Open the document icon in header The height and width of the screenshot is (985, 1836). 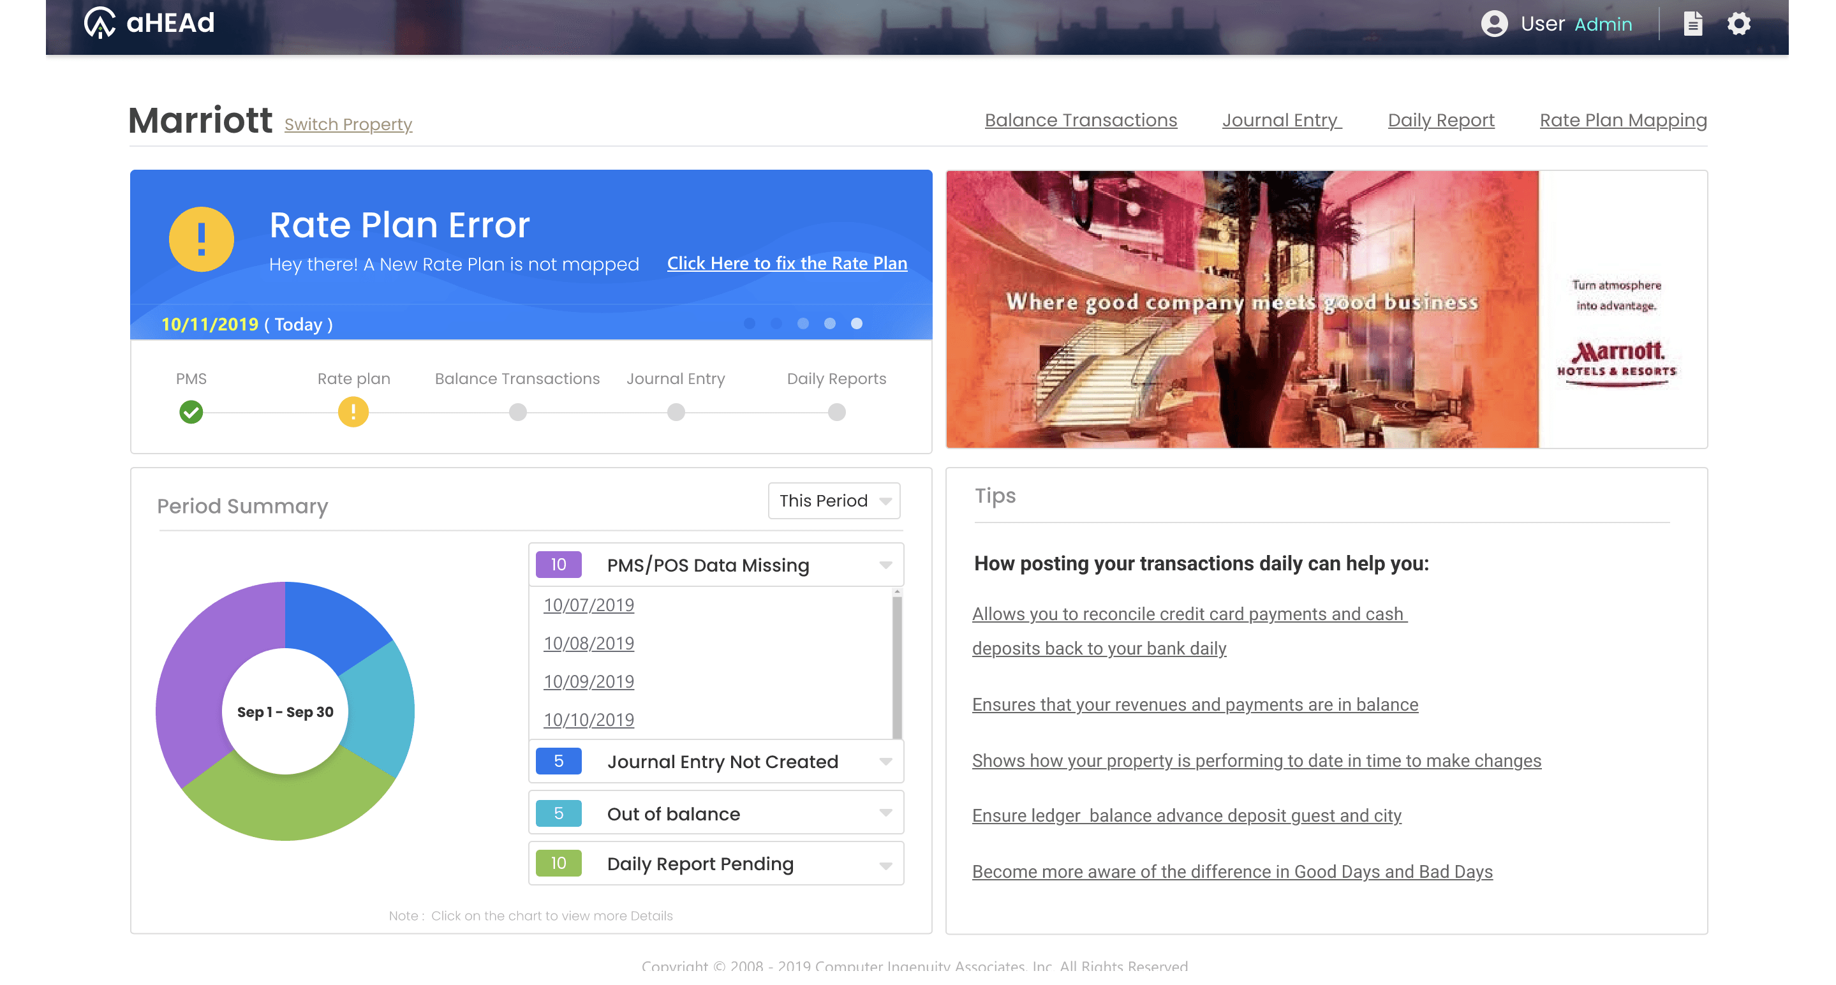click(1692, 24)
